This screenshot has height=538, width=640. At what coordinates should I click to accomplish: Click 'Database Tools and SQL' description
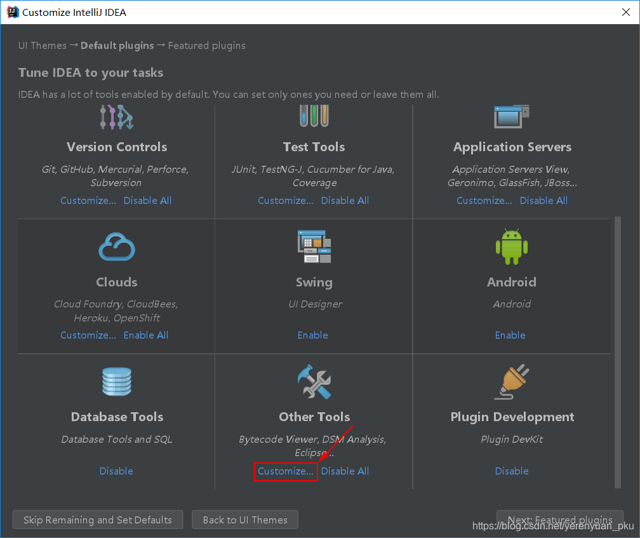pyautogui.click(x=117, y=439)
